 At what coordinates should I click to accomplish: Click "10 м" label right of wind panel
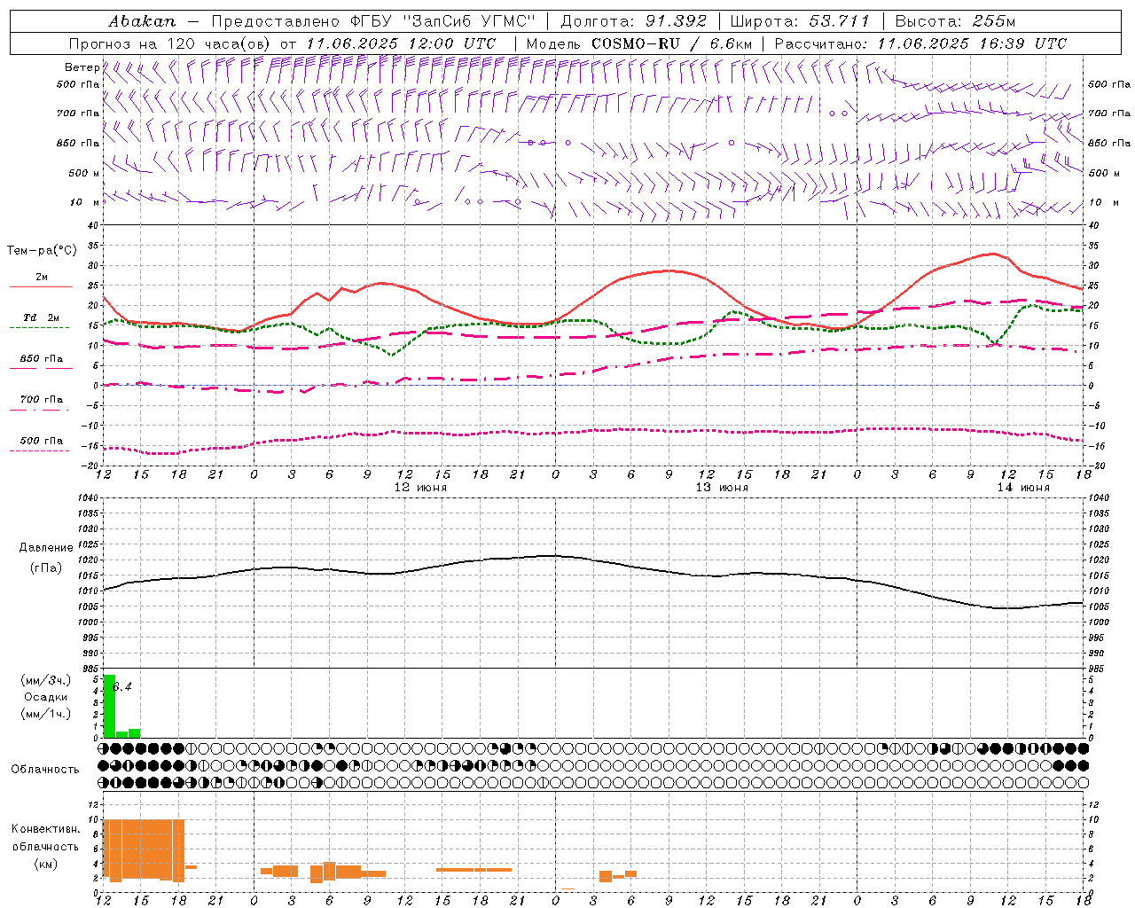click(x=1104, y=202)
